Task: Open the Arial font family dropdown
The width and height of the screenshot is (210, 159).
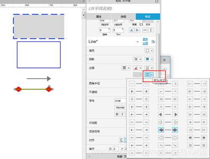Action: (x=120, y=101)
